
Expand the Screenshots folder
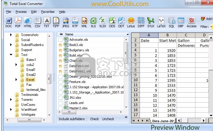11,35
